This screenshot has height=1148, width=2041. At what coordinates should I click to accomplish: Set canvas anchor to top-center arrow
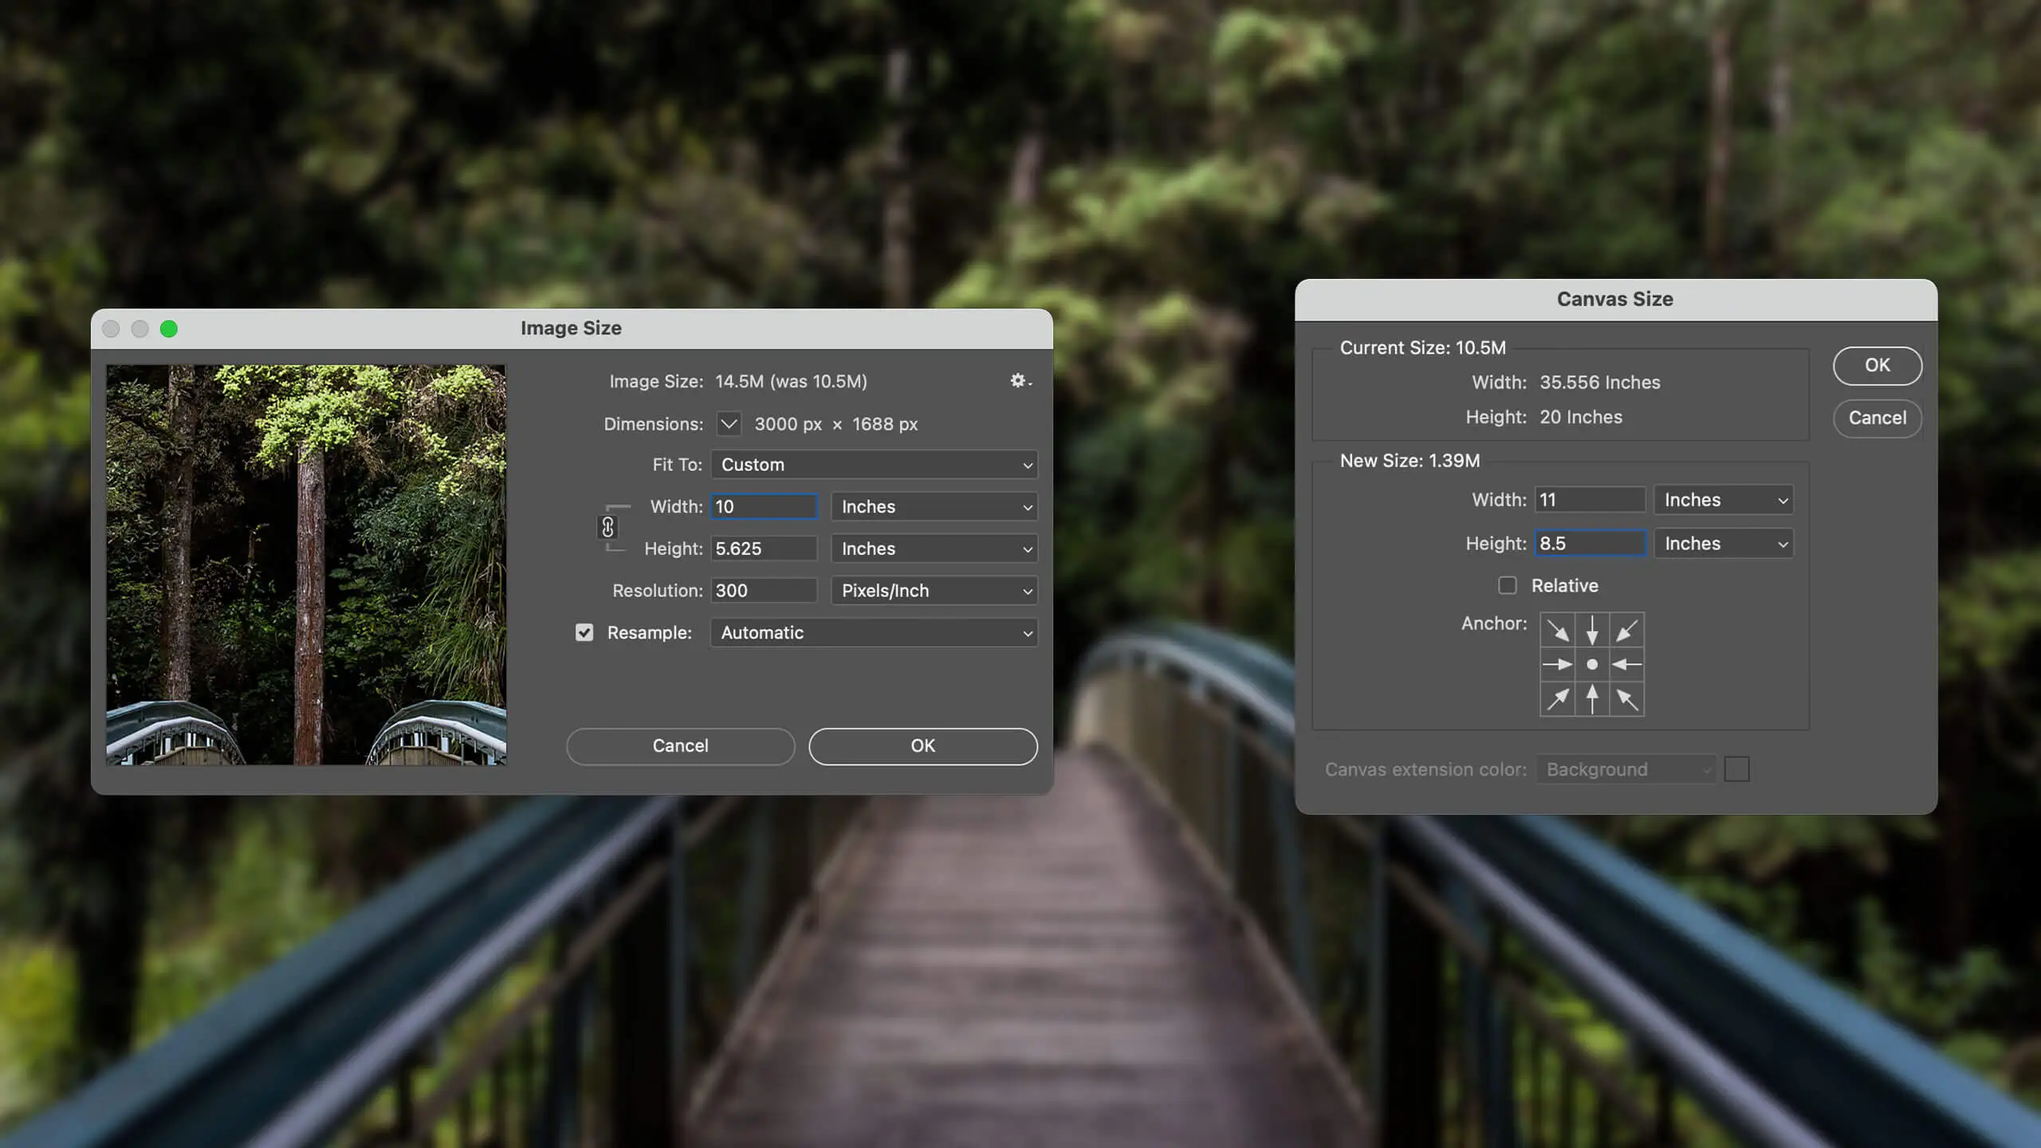click(x=1592, y=630)
